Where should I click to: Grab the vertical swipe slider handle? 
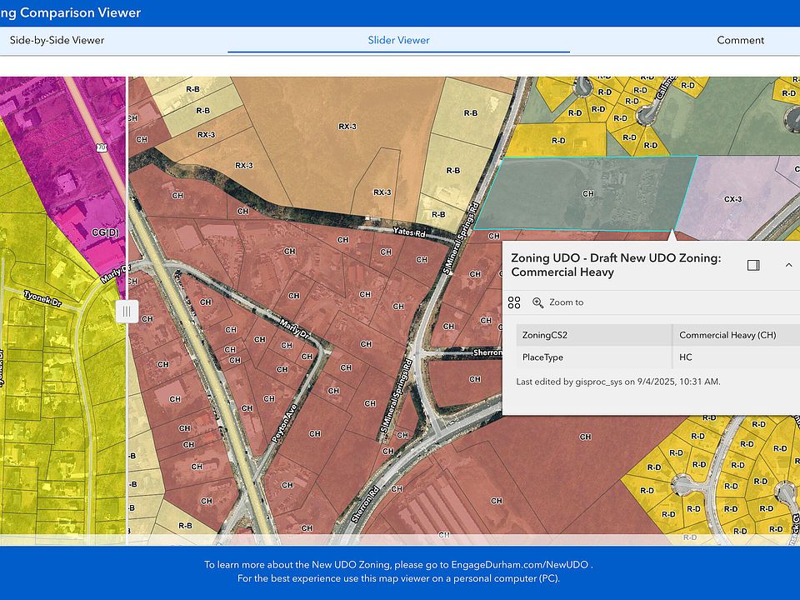(x=127, y=312)
